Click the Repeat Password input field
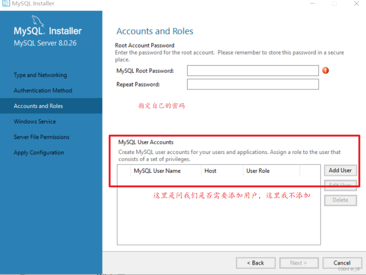The width and height of the screenshot is (366, 275). point(253,84)
